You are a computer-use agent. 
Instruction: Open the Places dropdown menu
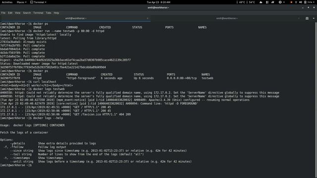tap(21, 2)
